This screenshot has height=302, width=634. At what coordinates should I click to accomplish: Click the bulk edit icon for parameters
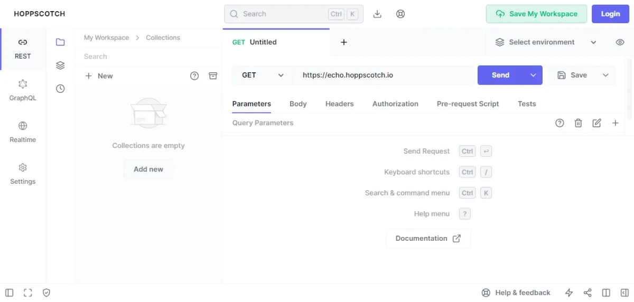tap(596, 123)
